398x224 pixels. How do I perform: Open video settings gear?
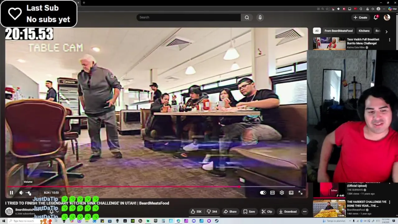282,193
